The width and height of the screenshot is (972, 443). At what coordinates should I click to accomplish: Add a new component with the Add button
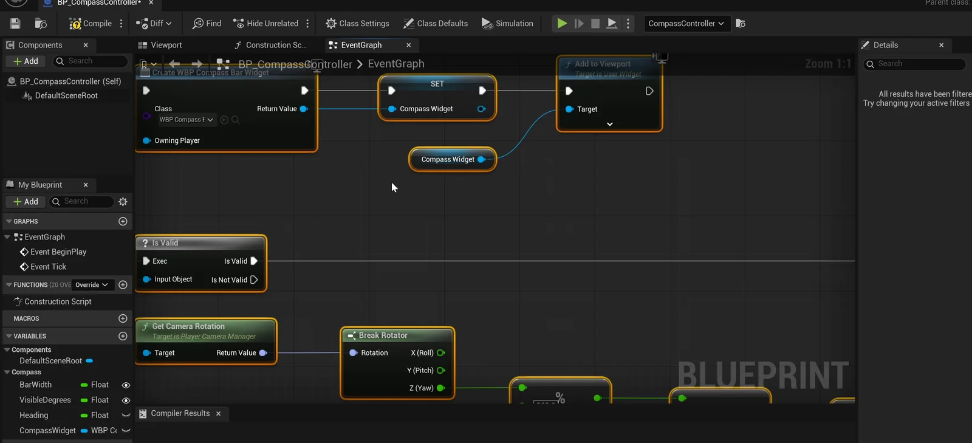coord(26,61)
